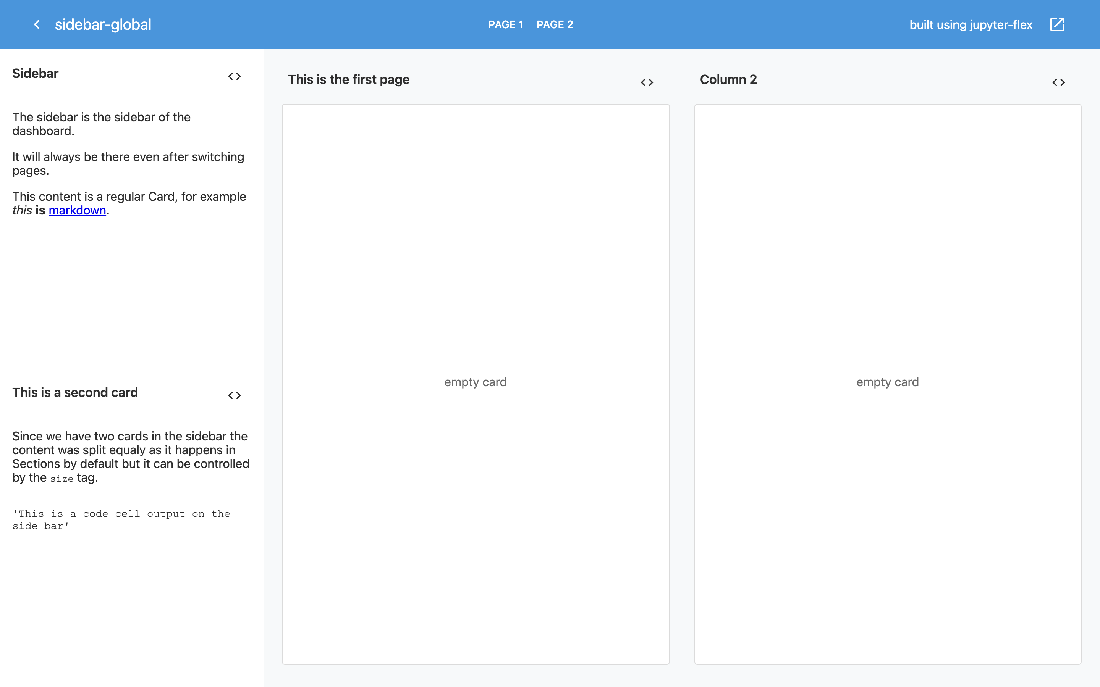Show source for 'This is the first page'

pyautogui.click(x=647, y=82)
